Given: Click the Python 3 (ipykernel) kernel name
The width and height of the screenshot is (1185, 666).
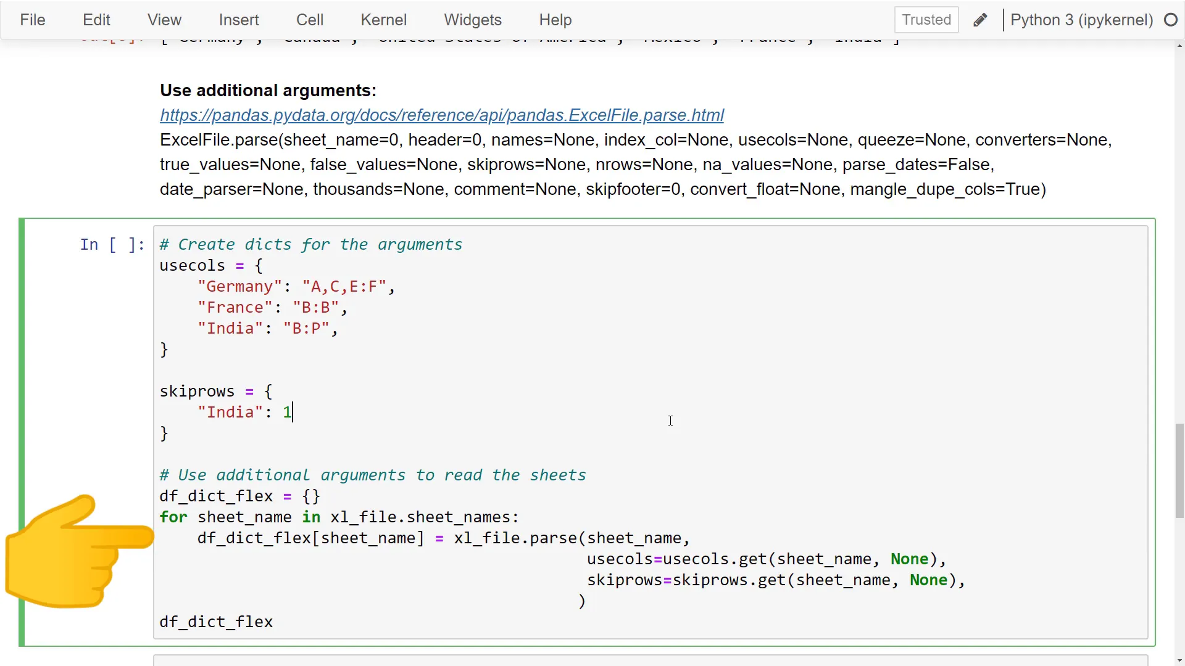Looking at the screenshot, I should click(1081, 20).
